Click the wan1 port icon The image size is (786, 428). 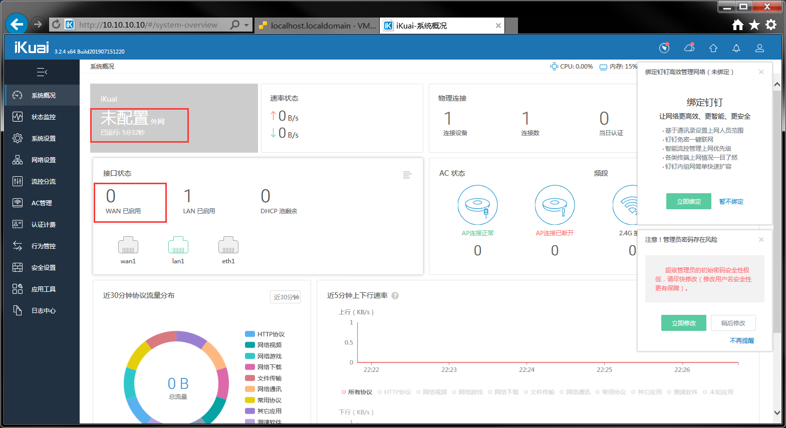click(128, 245)
